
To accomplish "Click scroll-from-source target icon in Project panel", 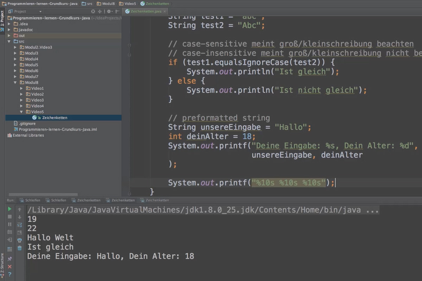I will (93, 11).
